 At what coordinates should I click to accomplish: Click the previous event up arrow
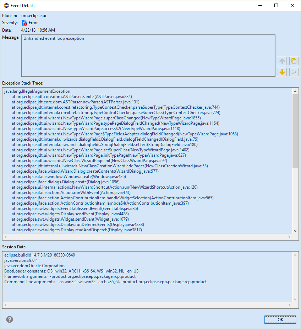[282, 61]
